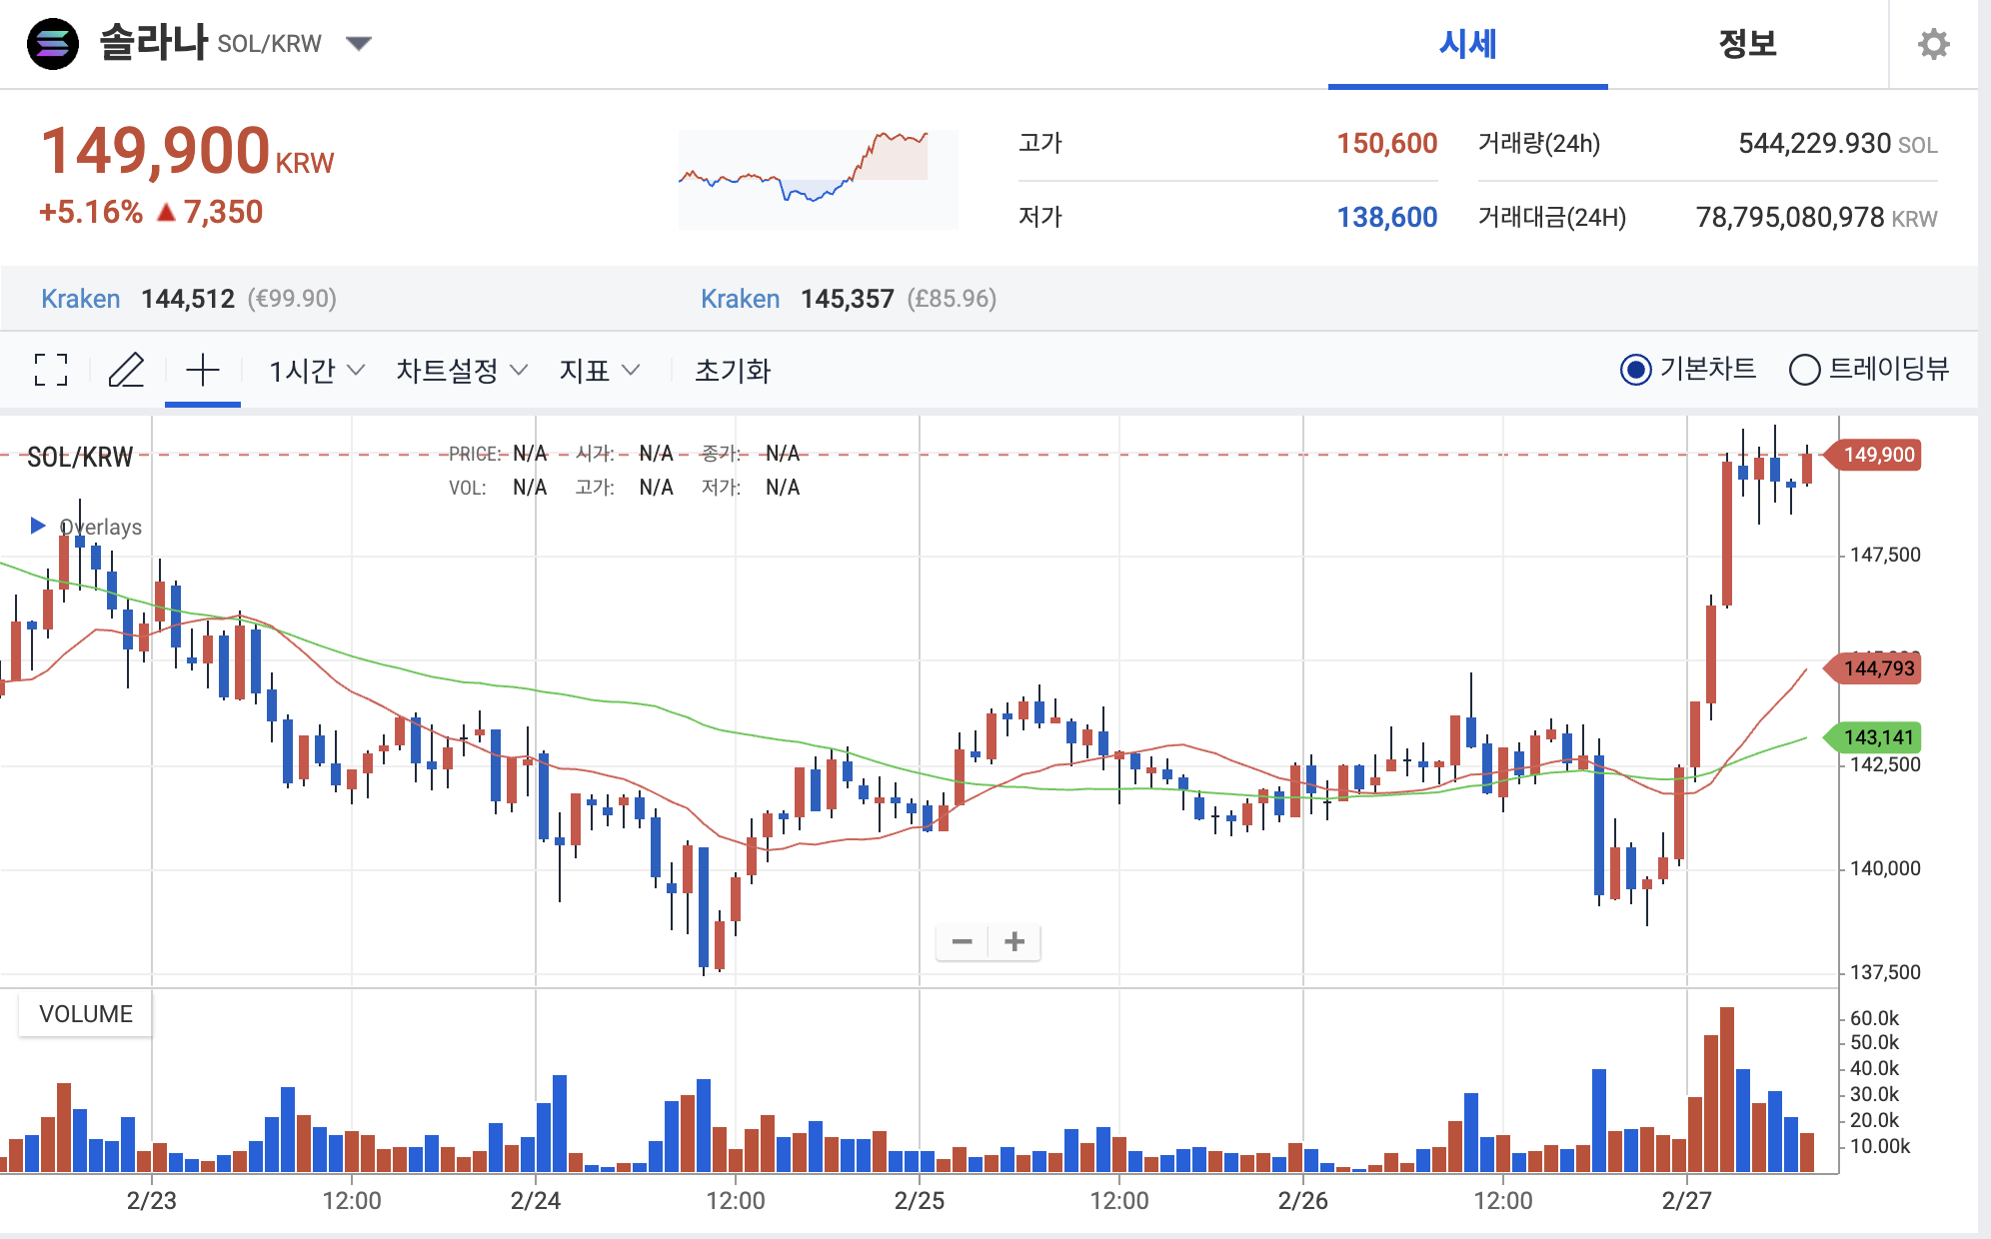The height and width of the screenshot is (1239, 1991).
Task: Zoom out chart with minus button
Action: (x=963, y=941)
